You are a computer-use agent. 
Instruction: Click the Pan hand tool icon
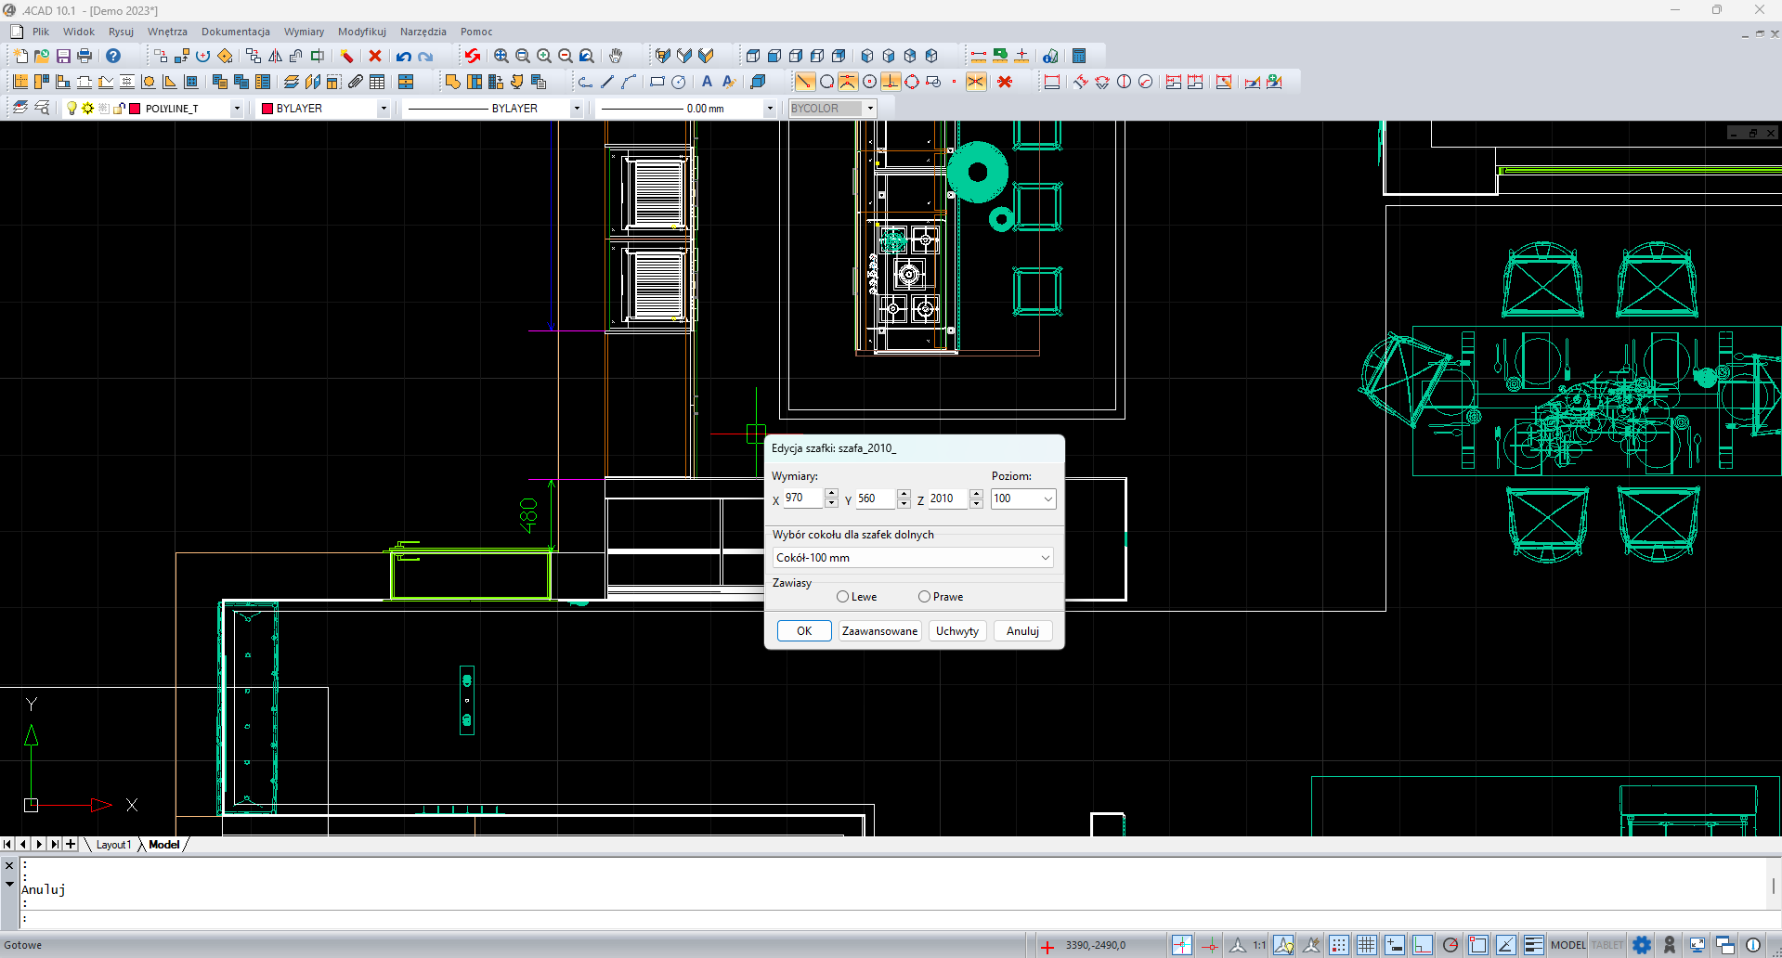tap(616, 56)
